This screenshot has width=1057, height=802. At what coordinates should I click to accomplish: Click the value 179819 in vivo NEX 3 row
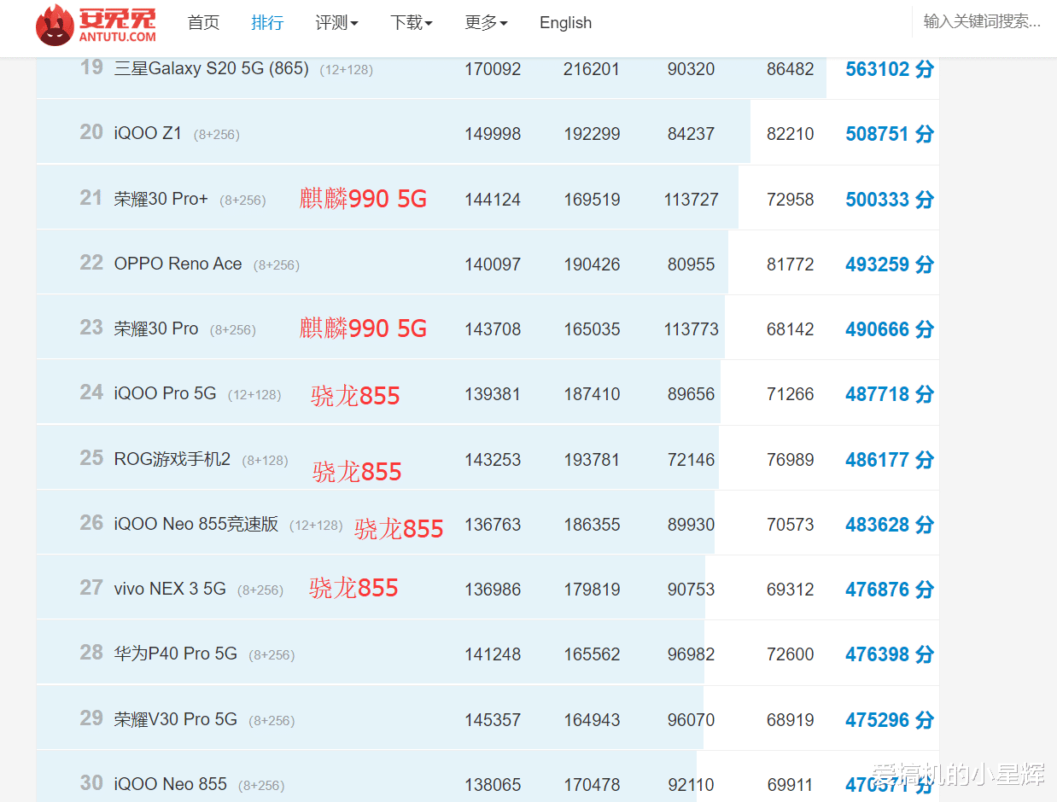(592, 590)
